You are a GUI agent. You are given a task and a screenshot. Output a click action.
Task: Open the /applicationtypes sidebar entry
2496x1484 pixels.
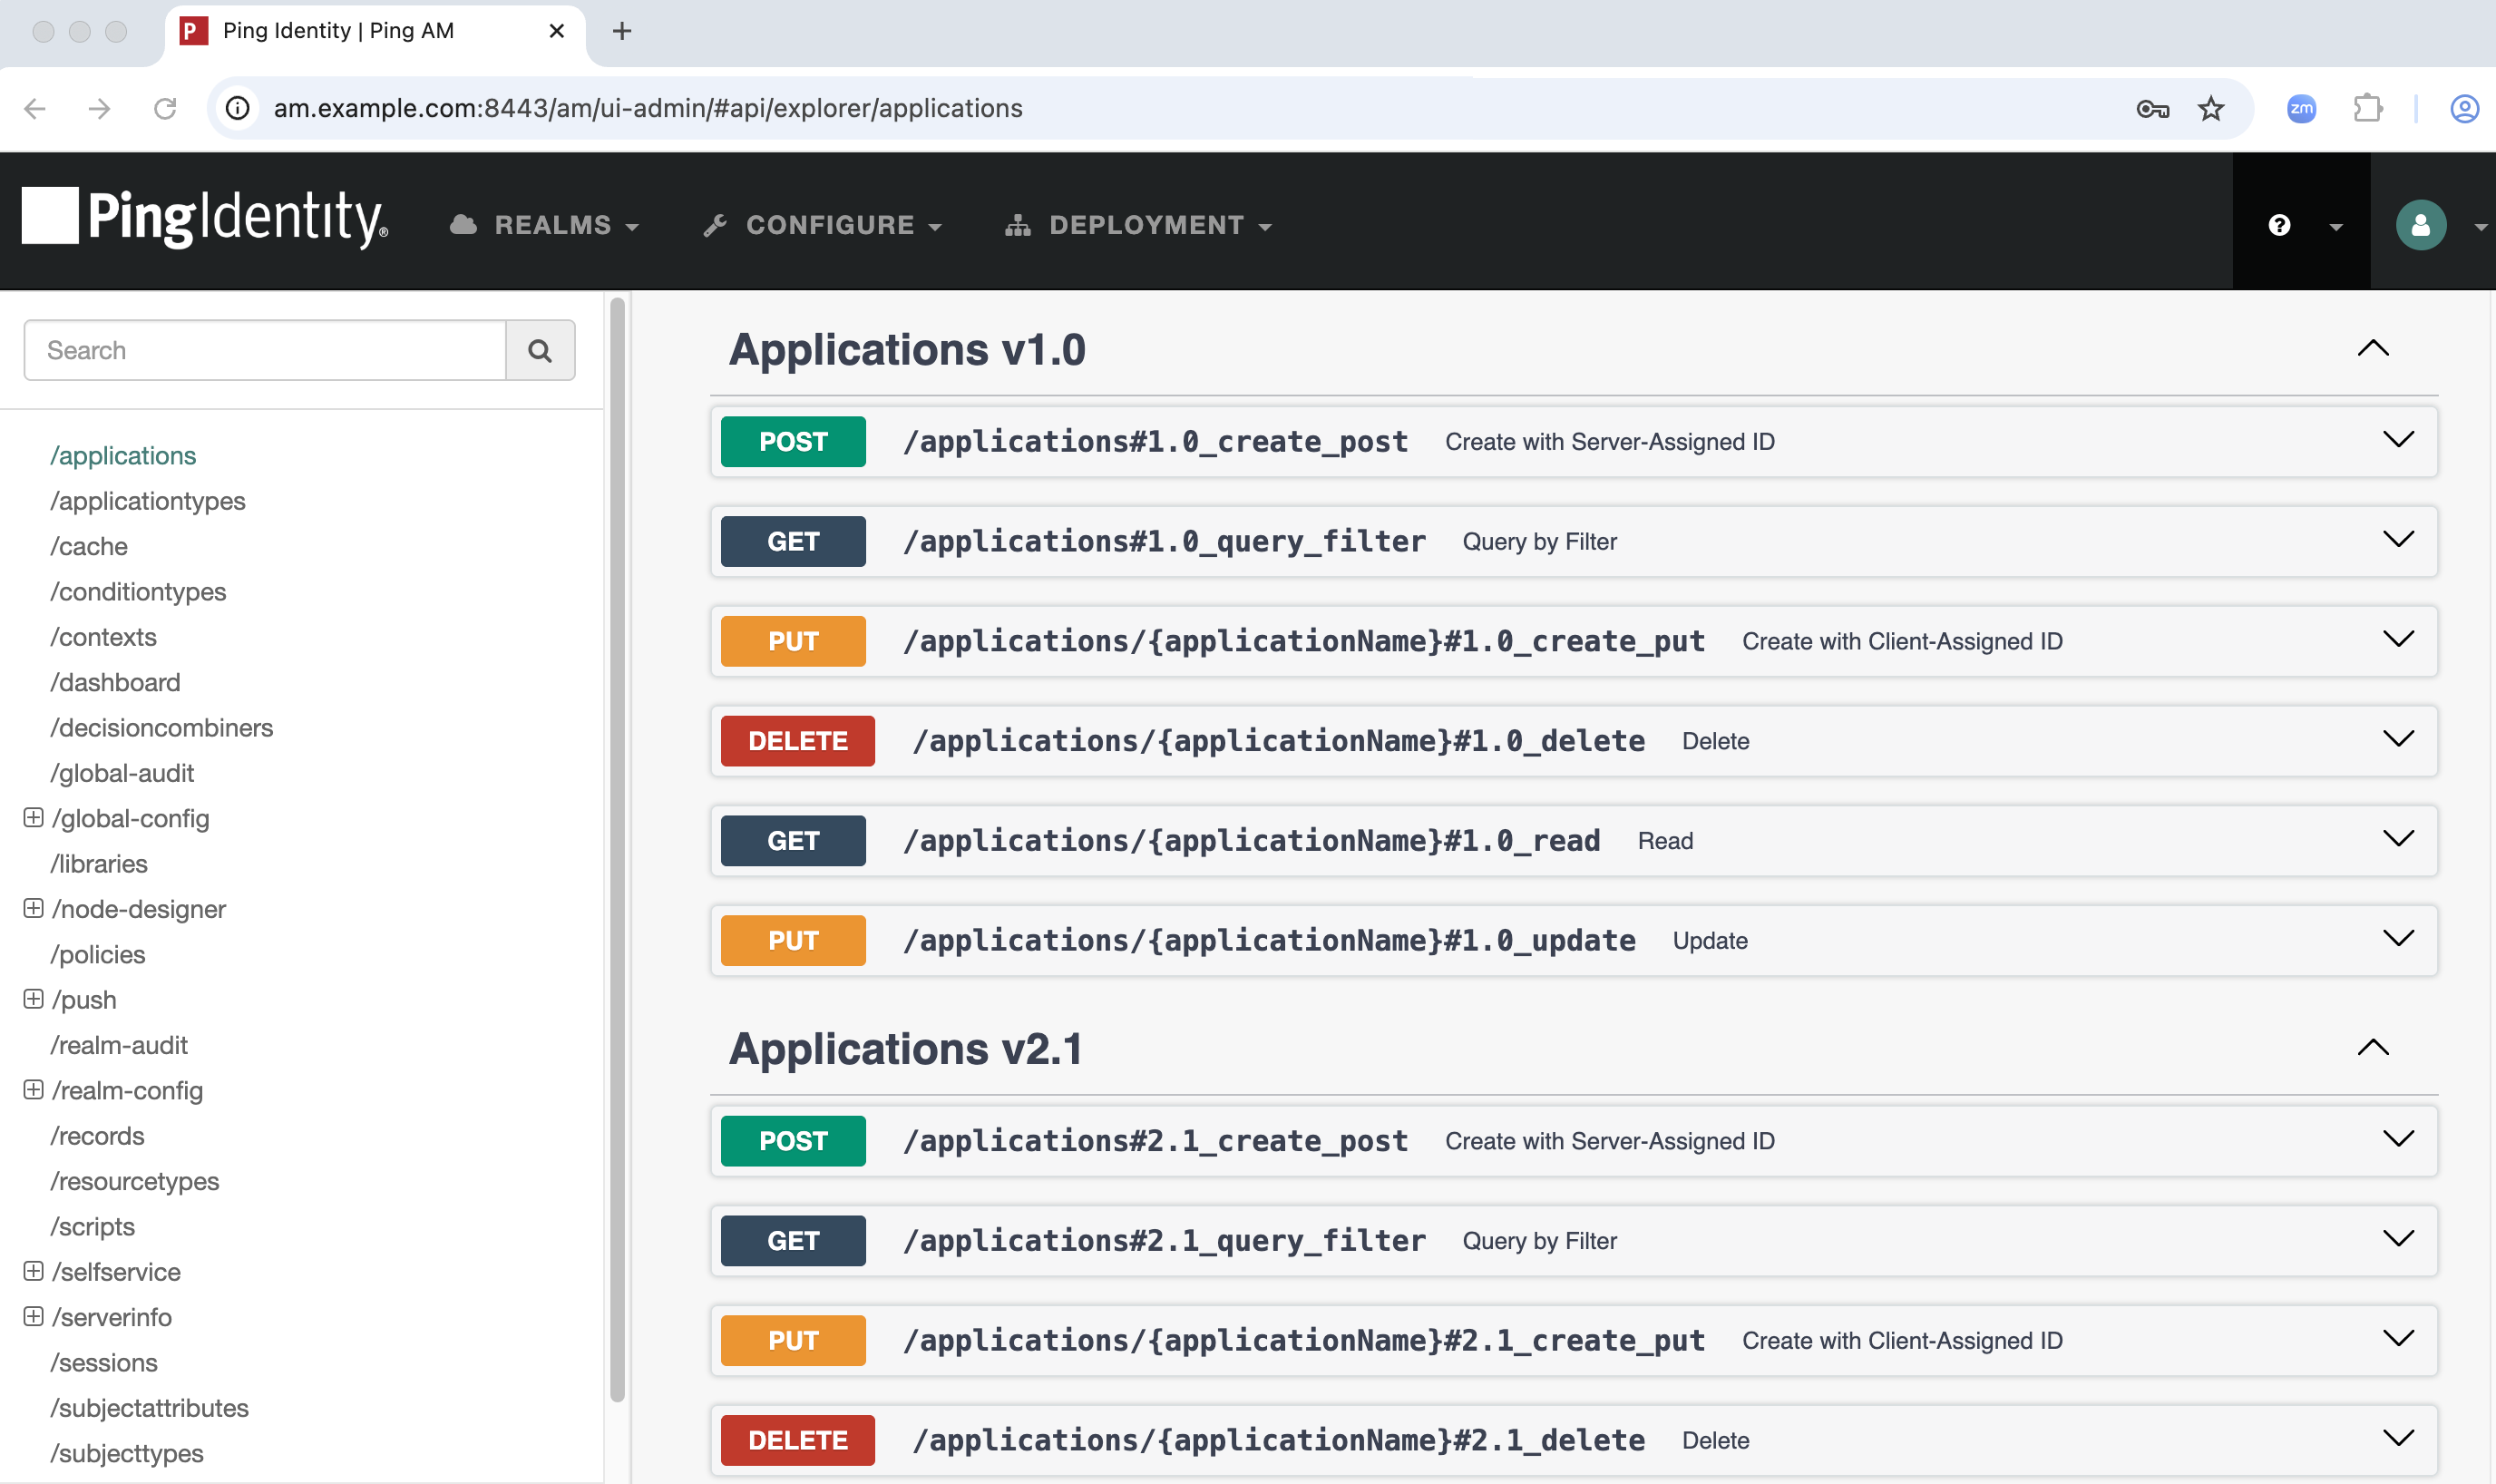click(147, 500)
